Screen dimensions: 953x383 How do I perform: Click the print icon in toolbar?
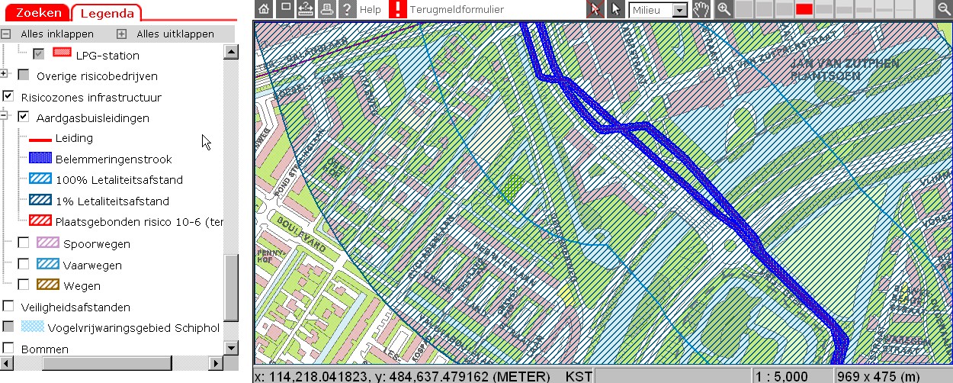click(x=326, y=10)
